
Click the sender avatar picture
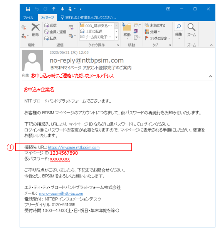32,60
